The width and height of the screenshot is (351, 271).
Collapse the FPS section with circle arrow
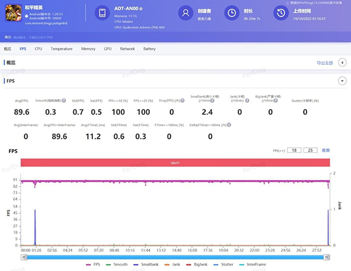[x=342, y=81]
